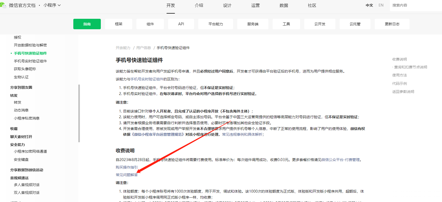442x202 pixels.
Task: Open the 小程序 dropdown in header
Action: click(x=52, y=5)
